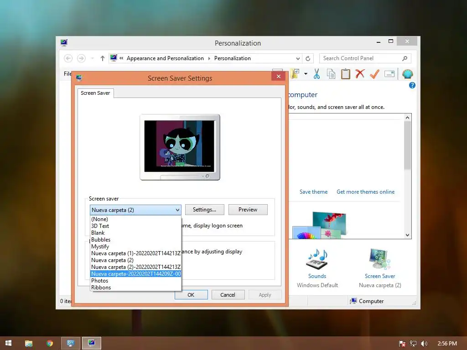Click the orange checkmark icon in toolbar
Viewport: 467px width, 350px height.
click(x=374, y=74)
